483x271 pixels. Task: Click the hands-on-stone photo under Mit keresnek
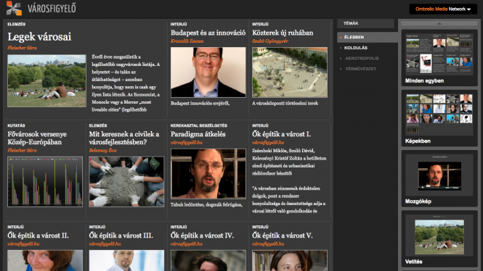[126, 182]
